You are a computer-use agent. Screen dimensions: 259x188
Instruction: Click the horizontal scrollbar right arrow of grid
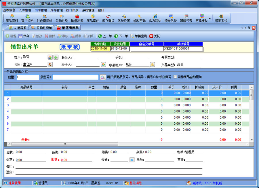click(247, 144)
